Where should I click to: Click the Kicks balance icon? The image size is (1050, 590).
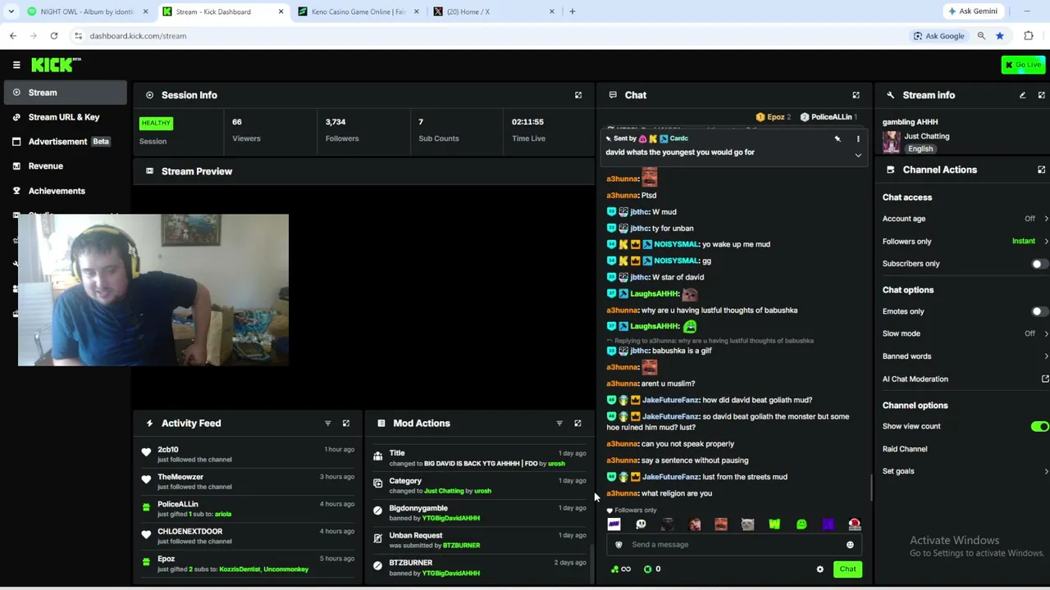[x=653, y=570]
